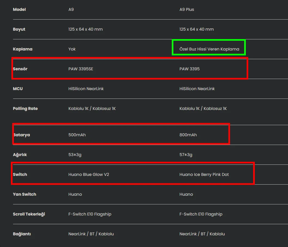
Task: Click the "800mAh" battery value
Action: [188, 135]
